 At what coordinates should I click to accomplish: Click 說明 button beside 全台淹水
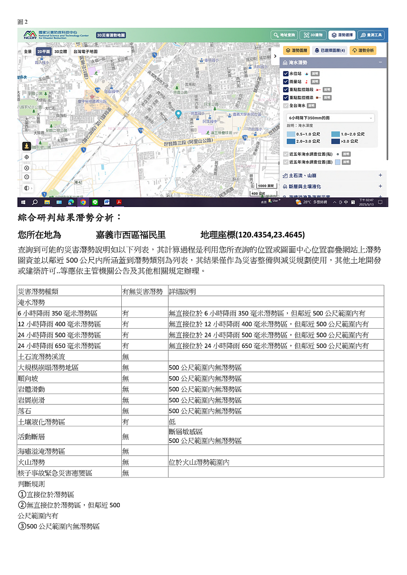(311, 105)
